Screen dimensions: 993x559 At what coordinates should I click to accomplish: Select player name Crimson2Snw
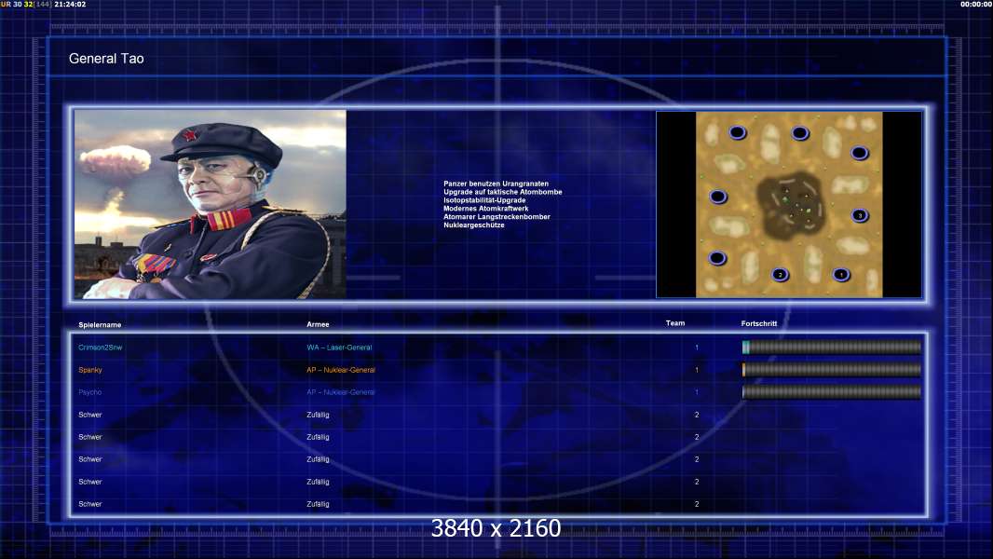(x=100, y=348)
